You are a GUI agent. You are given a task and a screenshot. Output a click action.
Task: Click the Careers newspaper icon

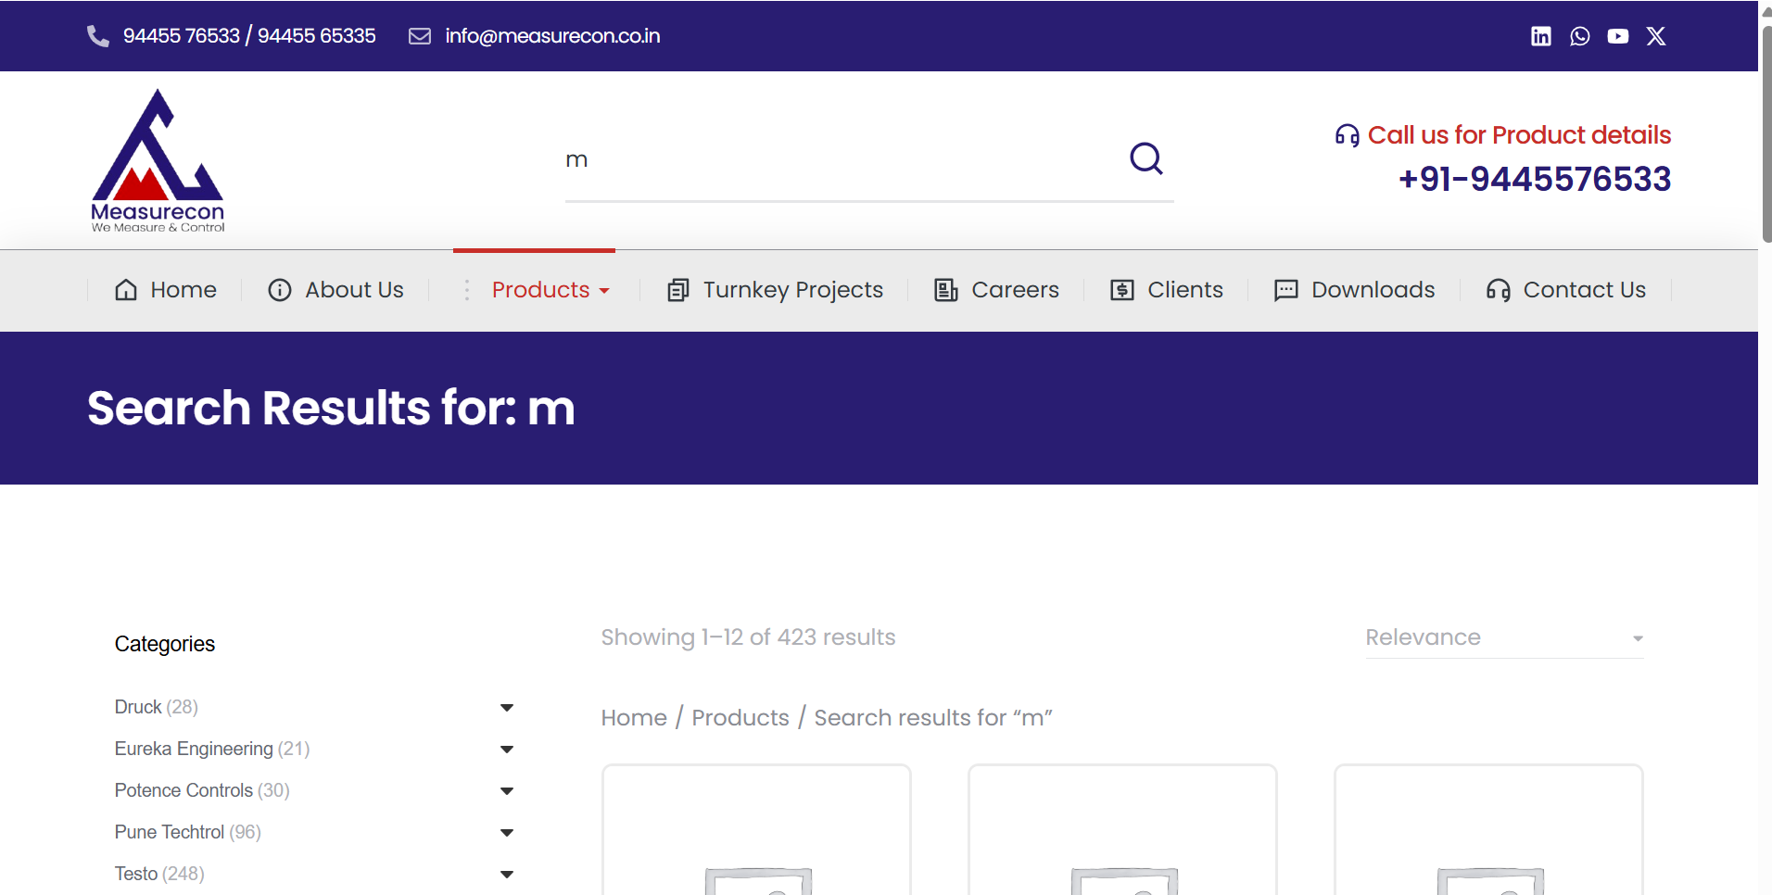[x=946, y=290]
